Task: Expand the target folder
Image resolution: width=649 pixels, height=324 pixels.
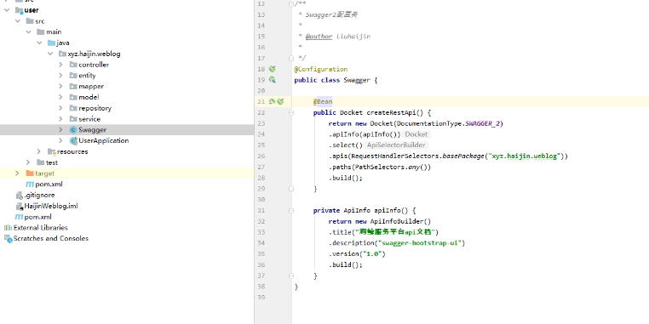Action: coord(17,173)
